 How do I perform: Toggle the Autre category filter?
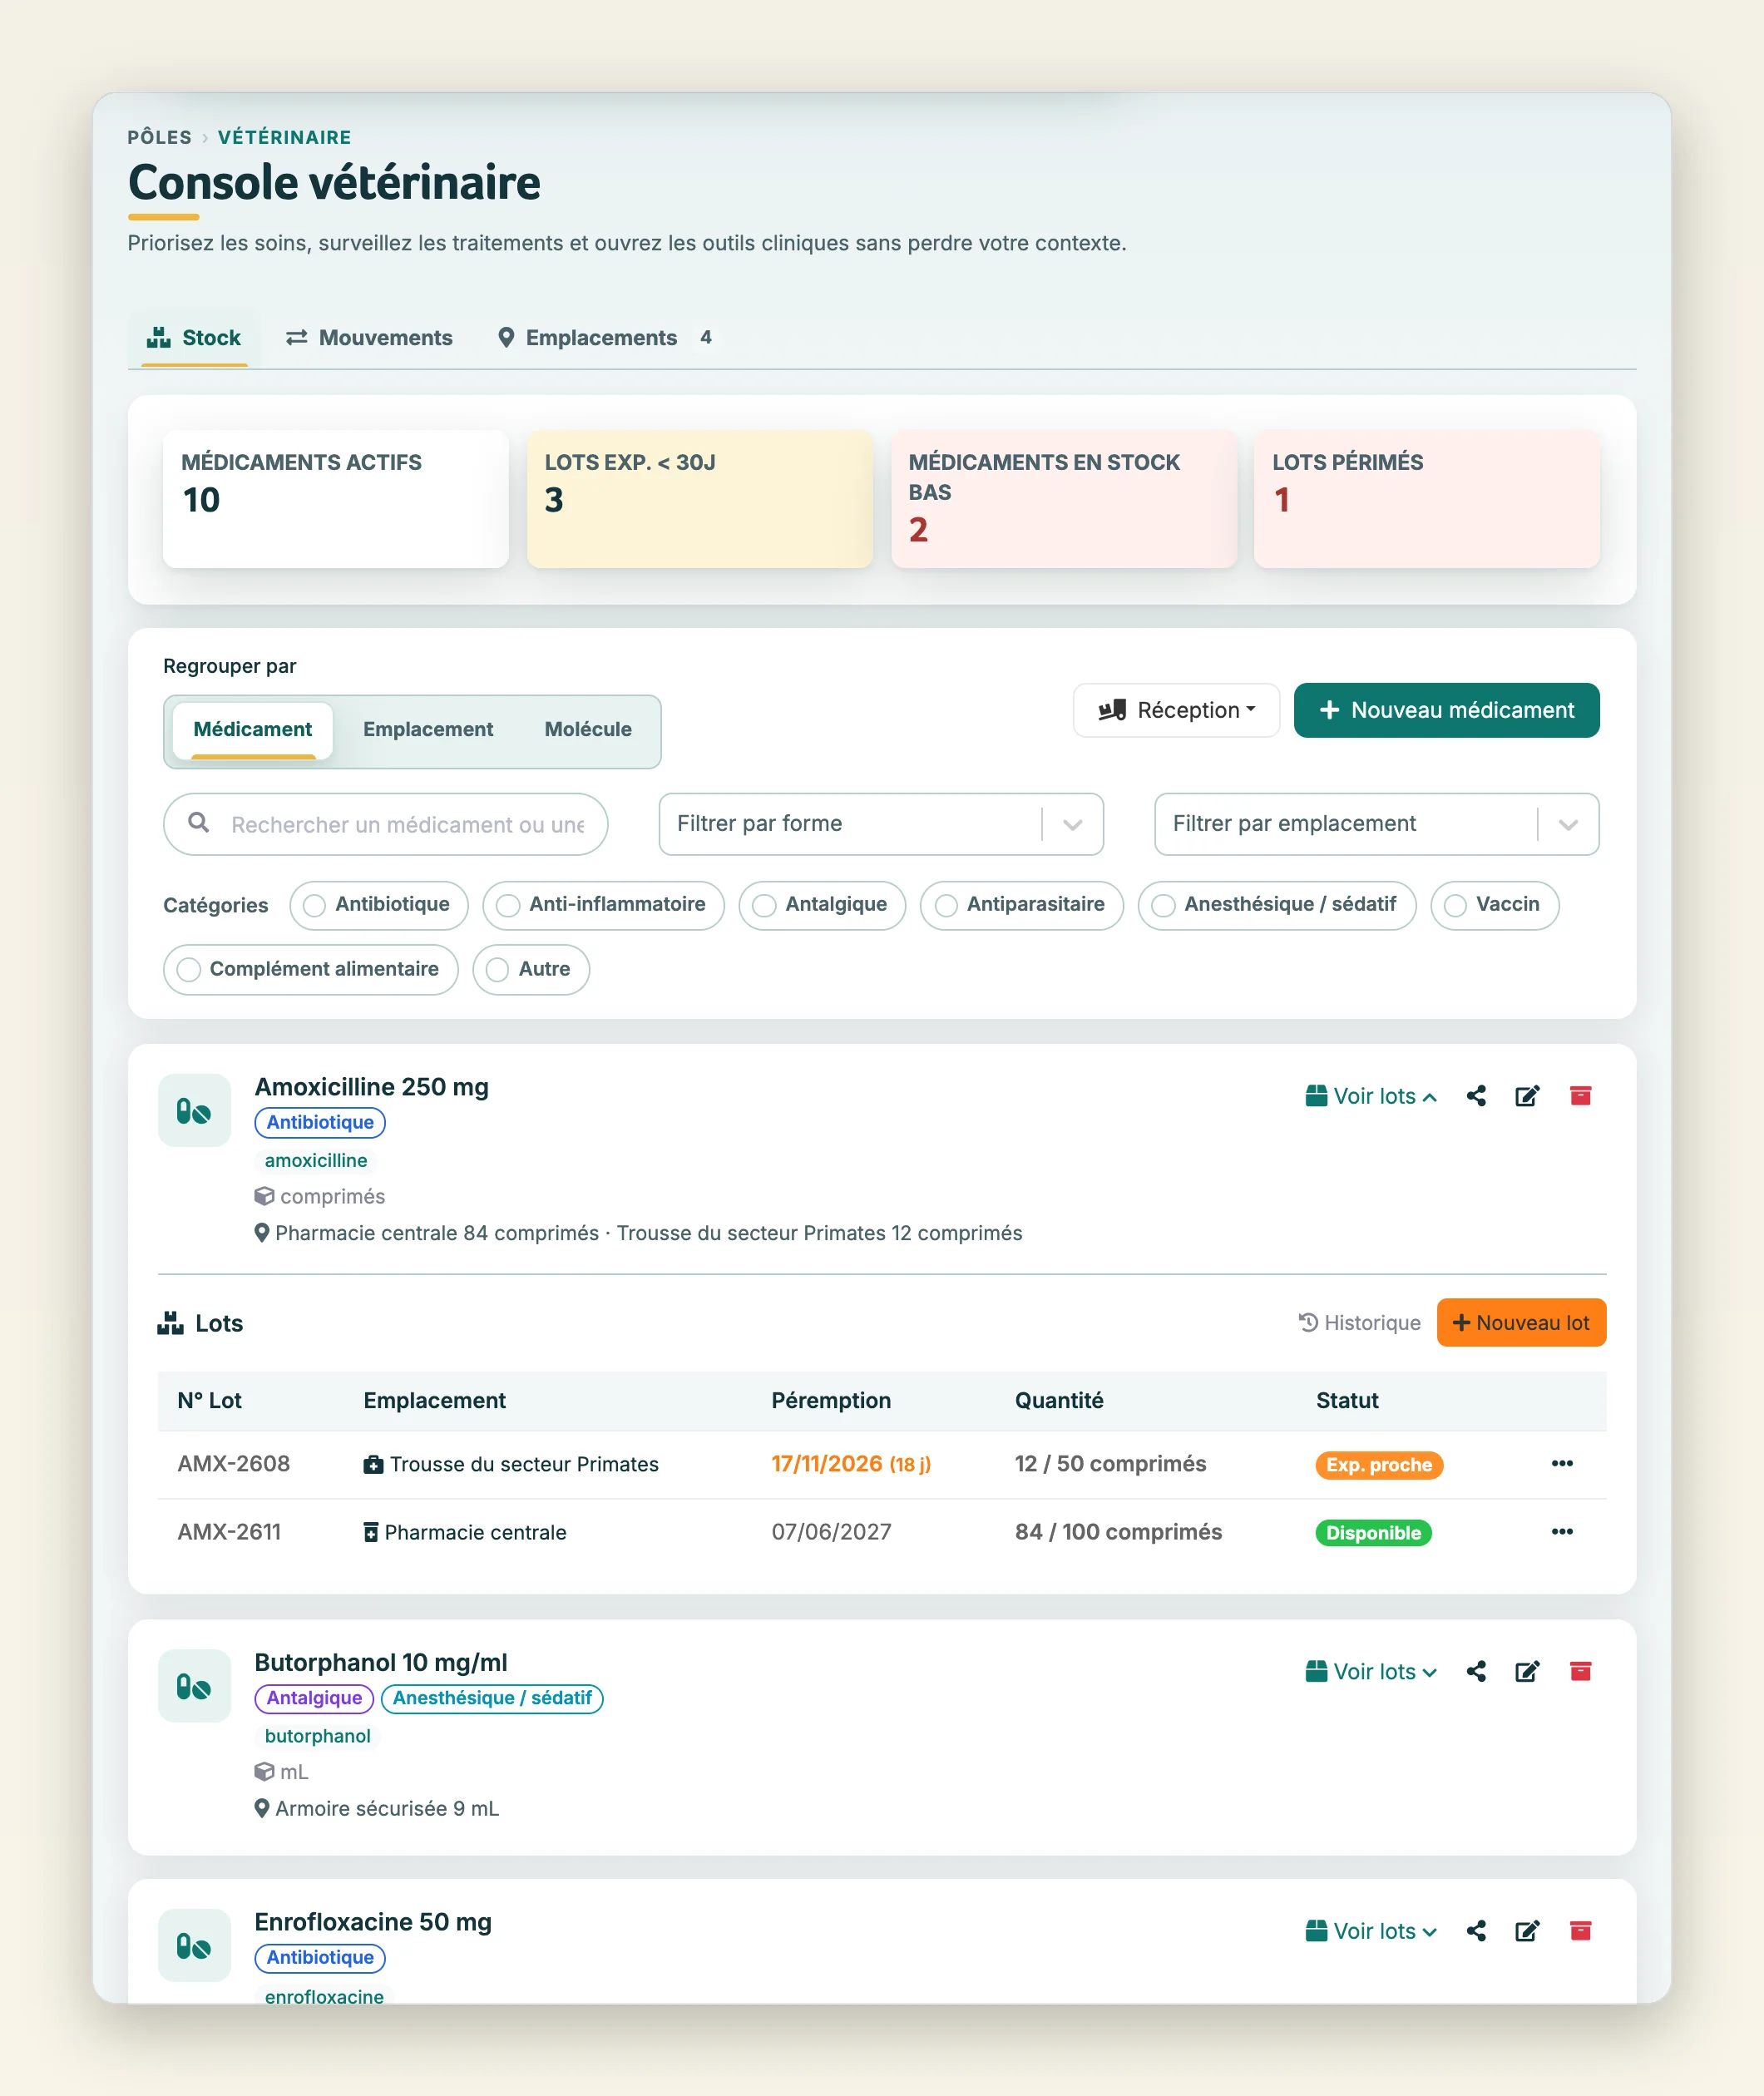pyautogui.click(x=531, y=970)
